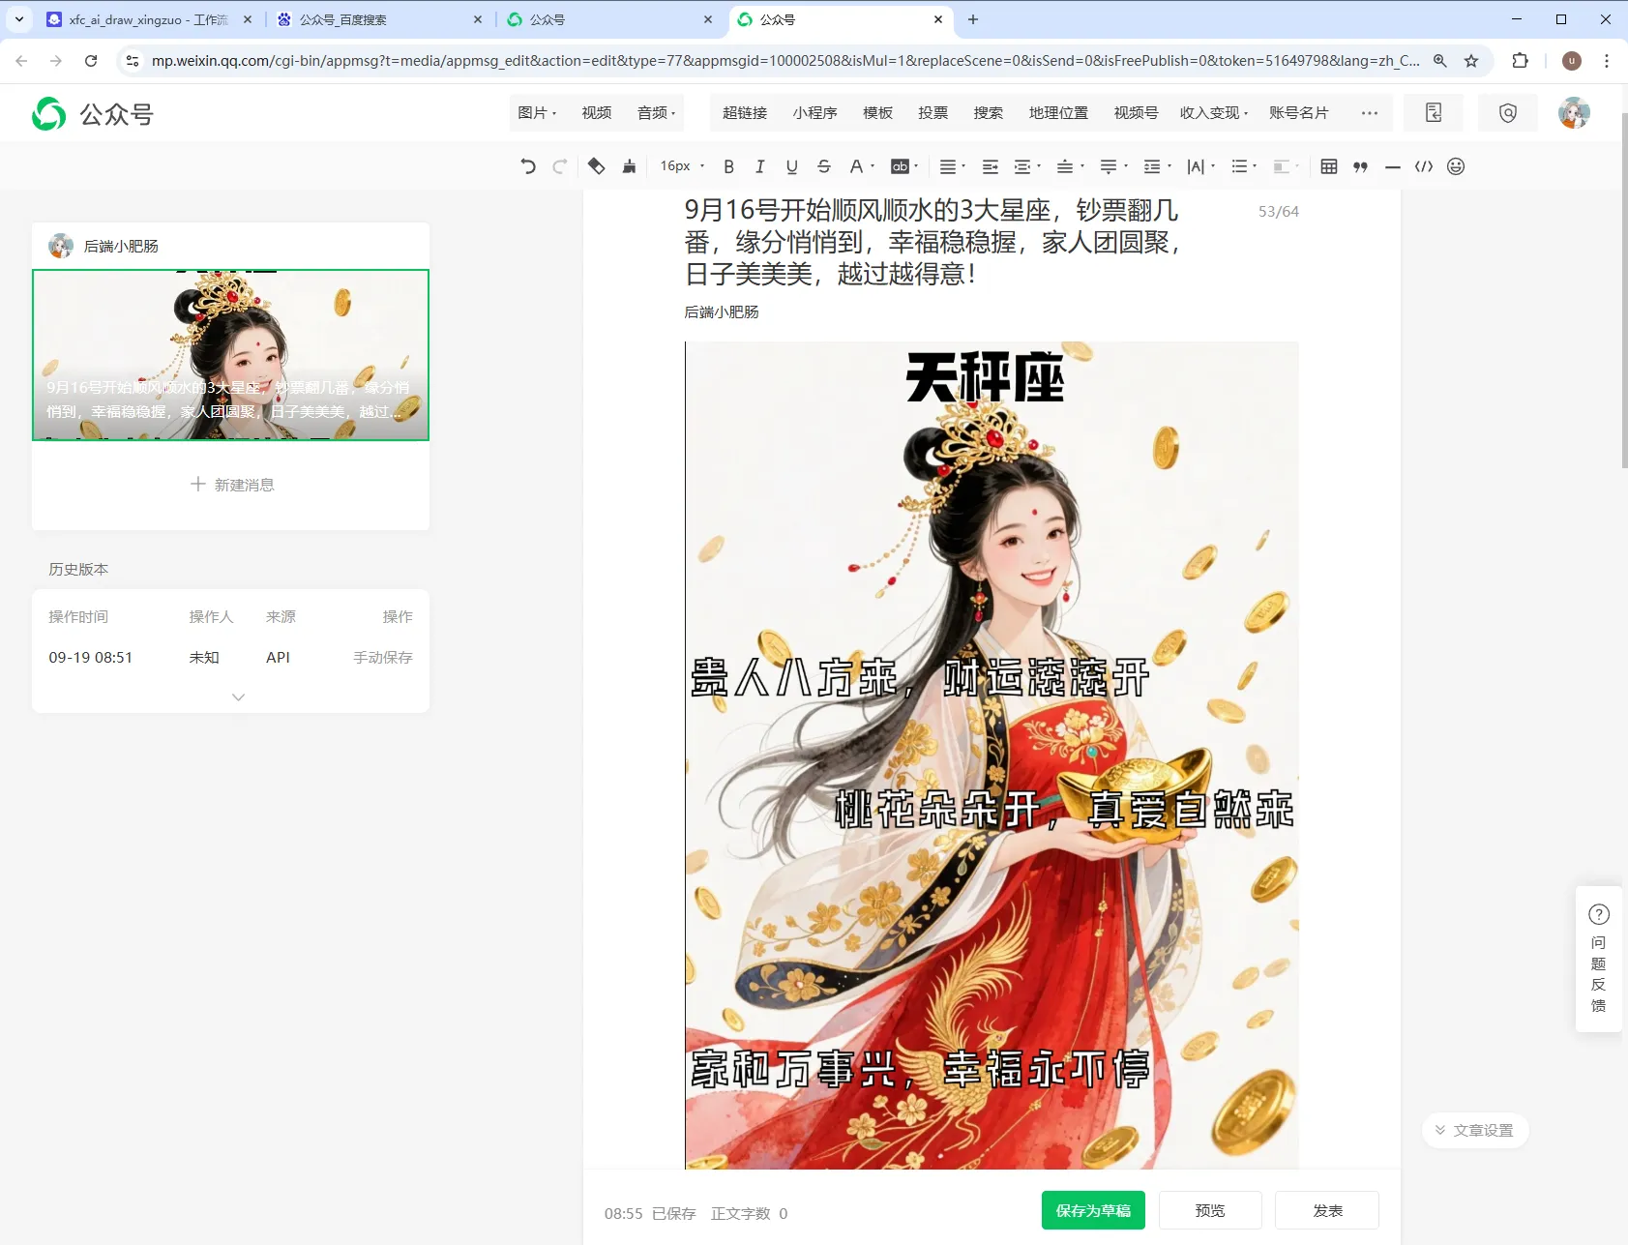This screenshot has height=1245, width=1628.
Task: Click the 发表 publish button
Action: tap(1327, 1210)
